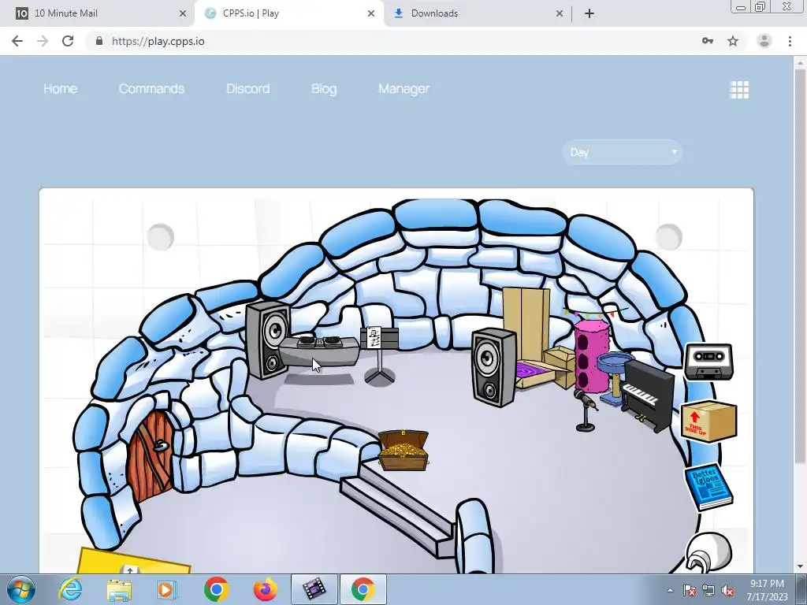Open File Explorer from taskbar
This screenshot has width=807, height=605.
pyautogui.click(x=119, y=589)
